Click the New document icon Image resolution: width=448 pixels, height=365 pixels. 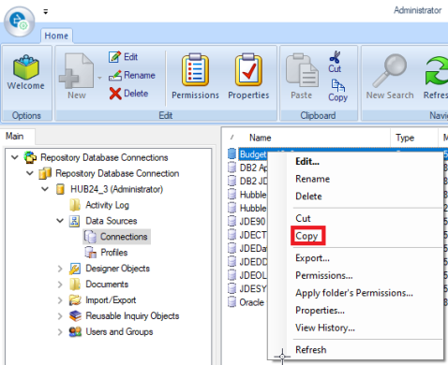[76, 71]
